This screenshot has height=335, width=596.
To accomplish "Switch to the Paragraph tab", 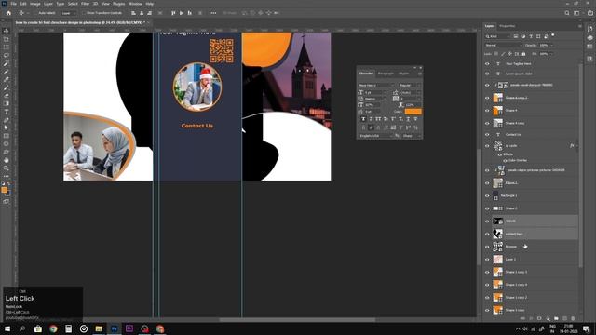I will click(x=386, y=74).
